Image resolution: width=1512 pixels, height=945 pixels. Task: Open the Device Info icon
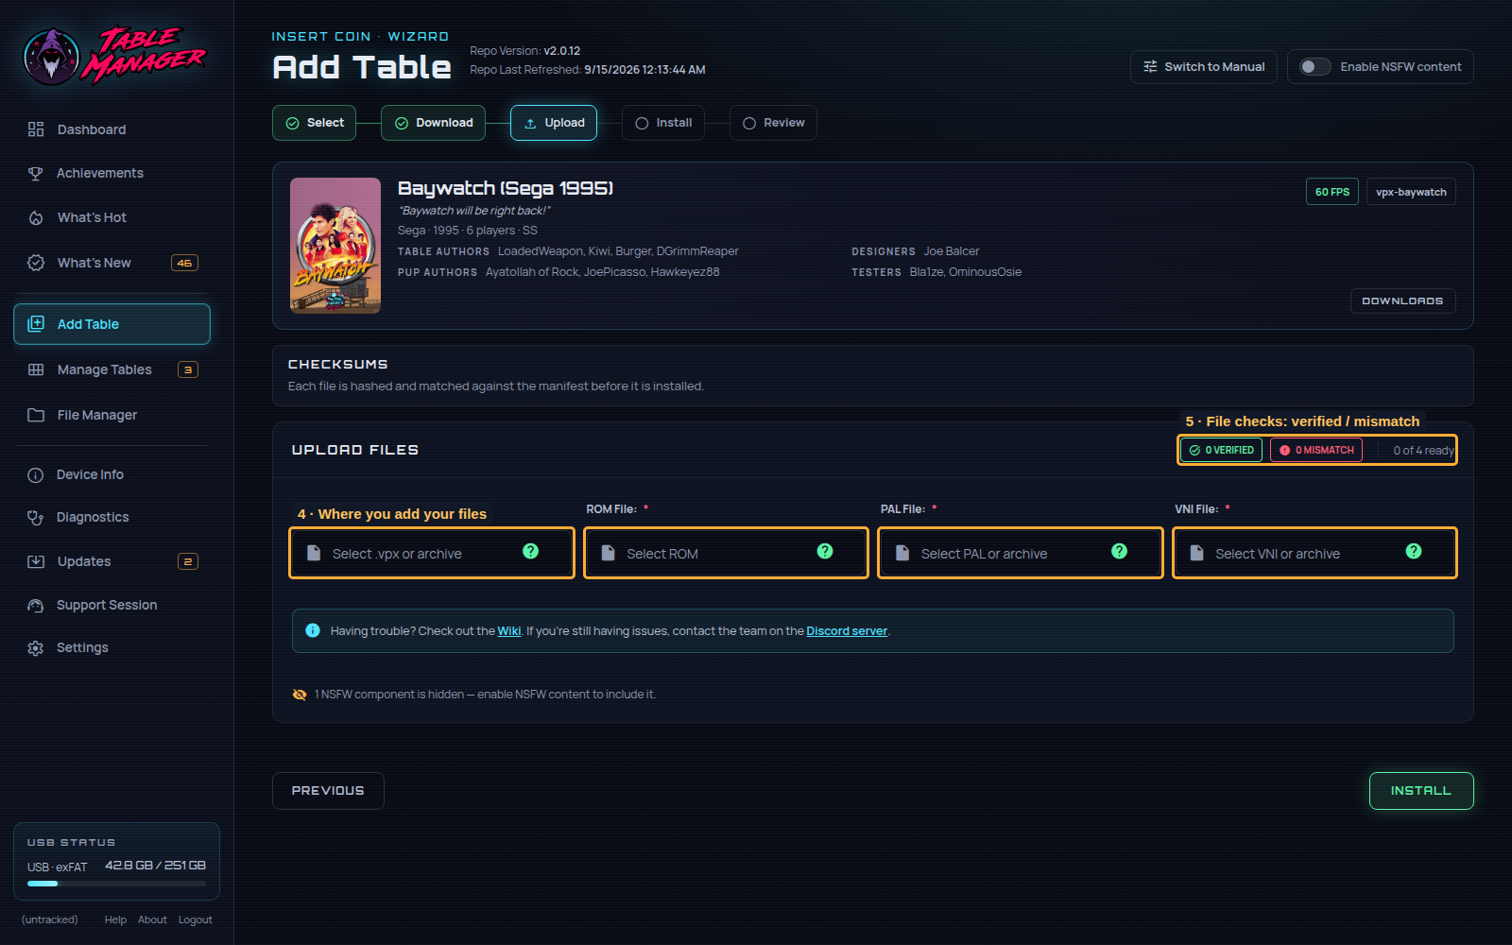pyautogui.click(x=36, y=475)
